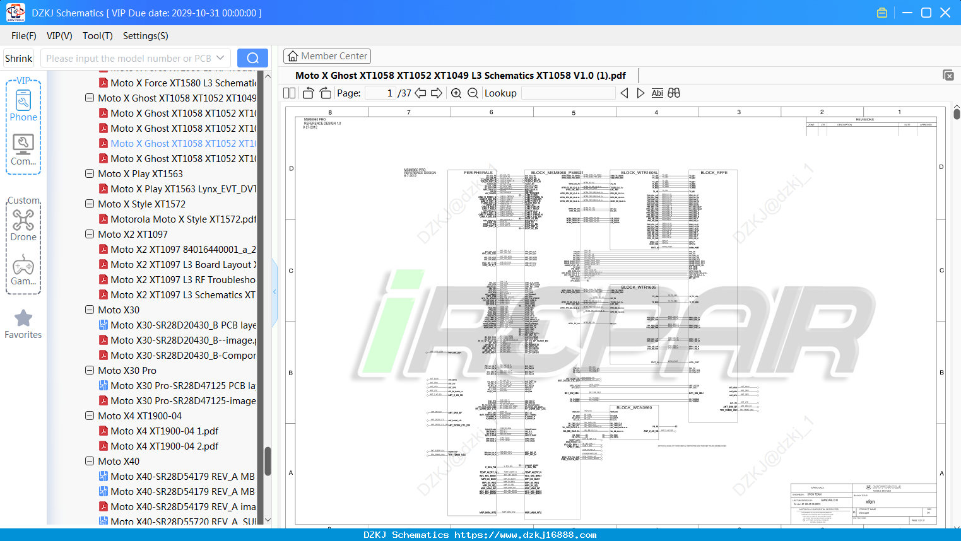
Task: Collapse Moto X30 Pro folder
Action: pos(90,371)
